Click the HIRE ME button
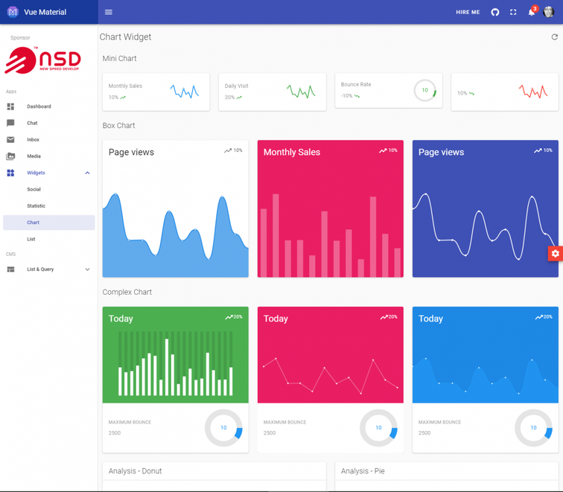Viewport: 563px width, 492px height. [468, 12]
